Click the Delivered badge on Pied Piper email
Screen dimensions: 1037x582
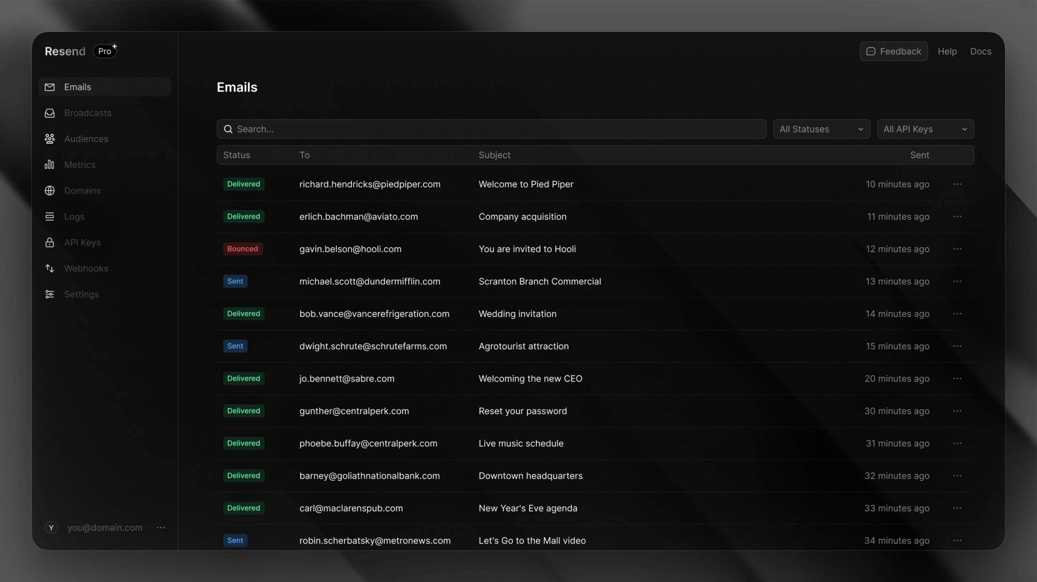243,184
